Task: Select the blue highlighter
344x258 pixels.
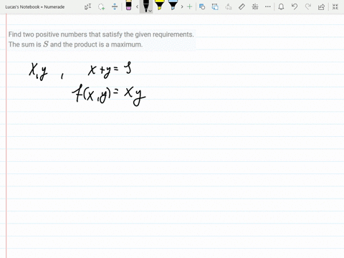Action: coord(173,5)
